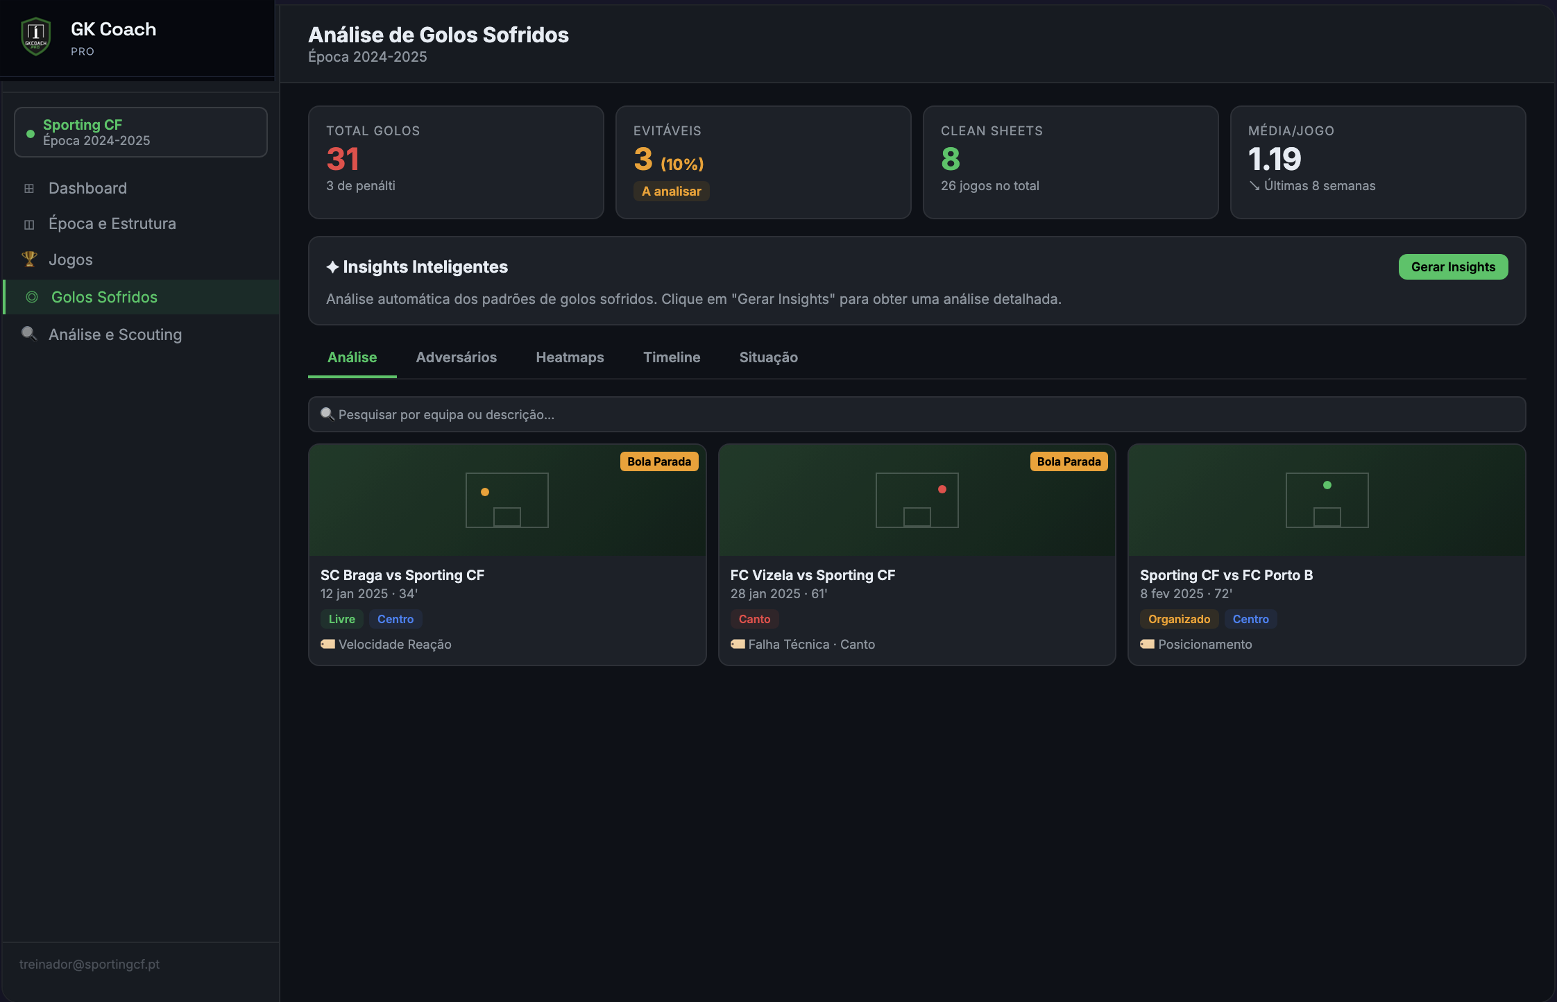Click the Livre tag on Braga card
Viewport: 1557px width, 1002px height.
point(341,619)
